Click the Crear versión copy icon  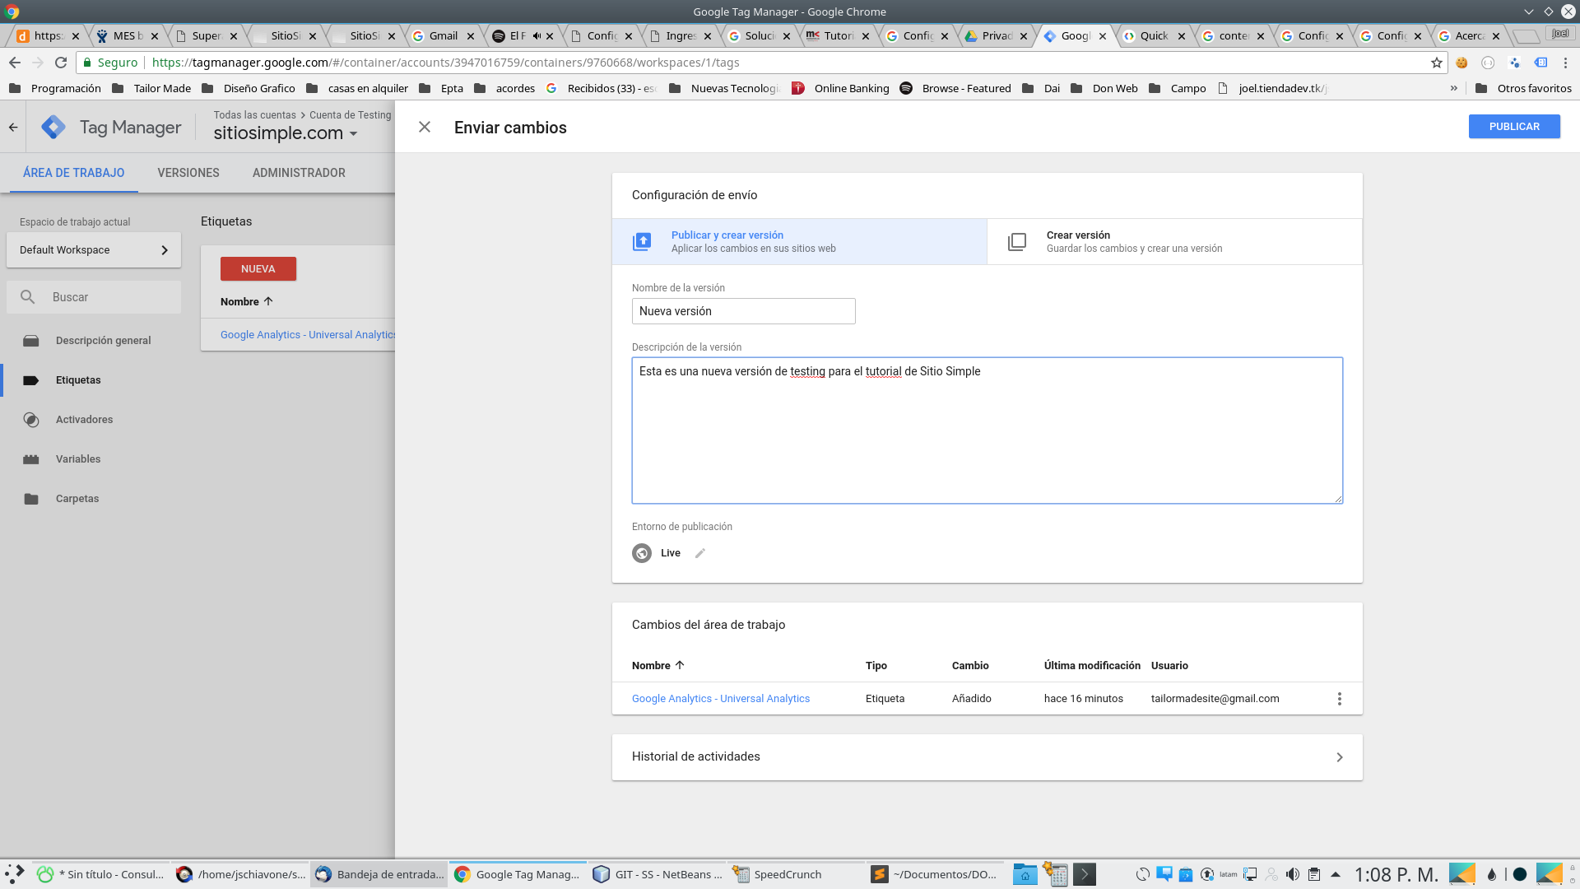click(1017, 242)
